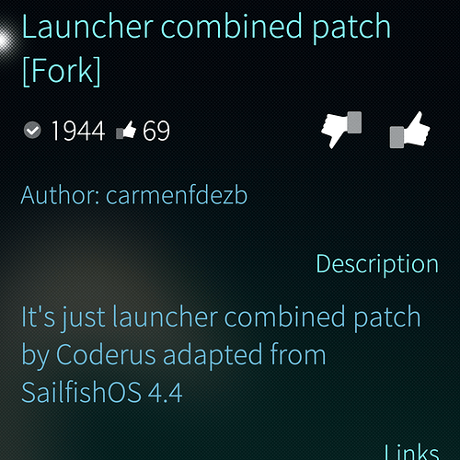
Task: Tap the 69 likes count
Action: (x=156, y=131)
